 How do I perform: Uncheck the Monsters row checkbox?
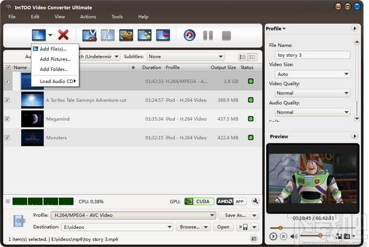point(7,137)
